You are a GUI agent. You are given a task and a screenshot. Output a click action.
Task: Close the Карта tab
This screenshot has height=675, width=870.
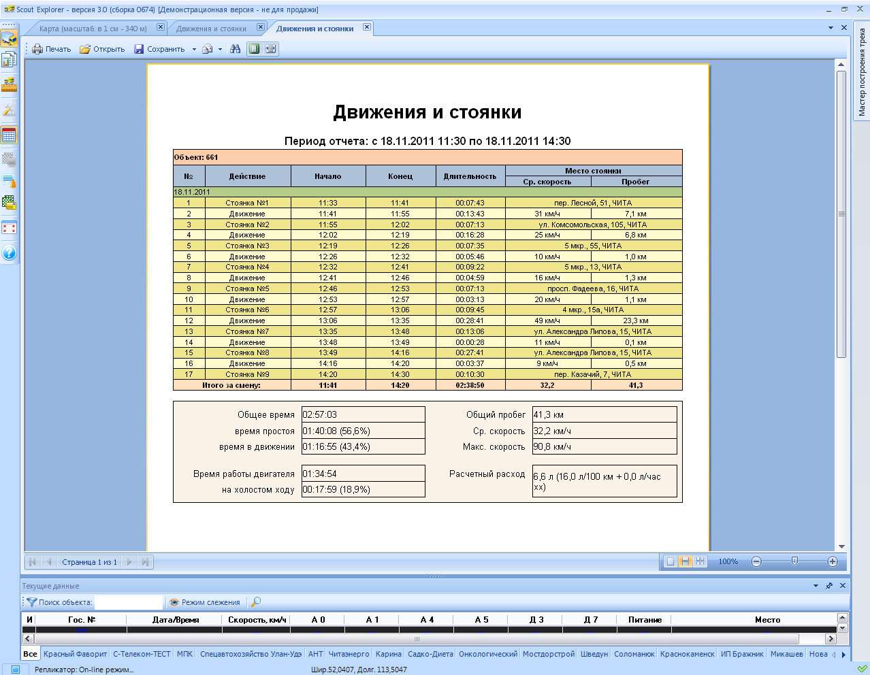click(x=161, y=27)
